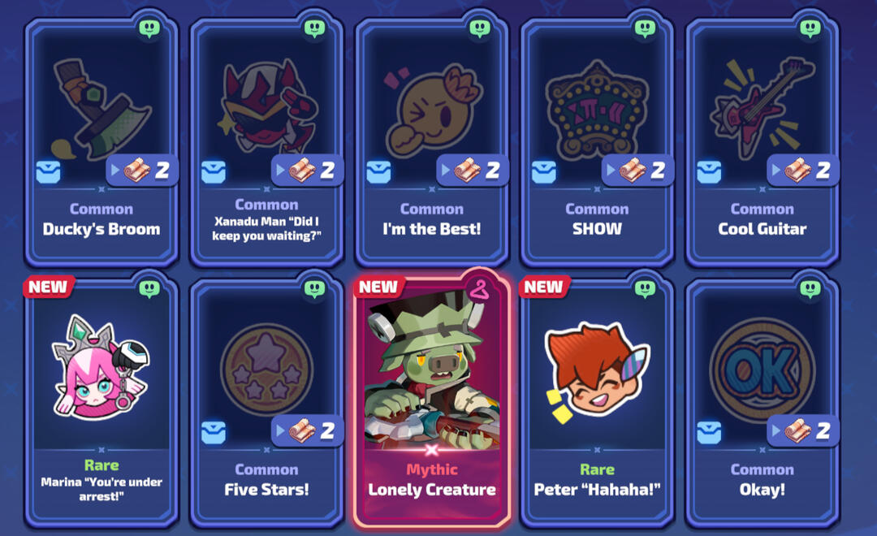Screen dimensions: 877x536
Task: Click the cloth currency icon on I'm the Best! card
Action: [466, 170]
